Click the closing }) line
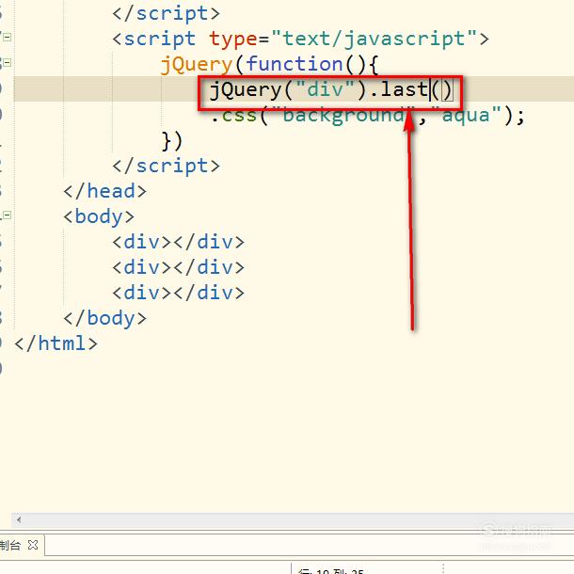The image size is (574, 574). [171, 141]
